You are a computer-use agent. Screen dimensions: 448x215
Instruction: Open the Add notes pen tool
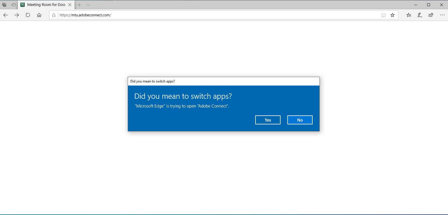click(x=420, y=15)
